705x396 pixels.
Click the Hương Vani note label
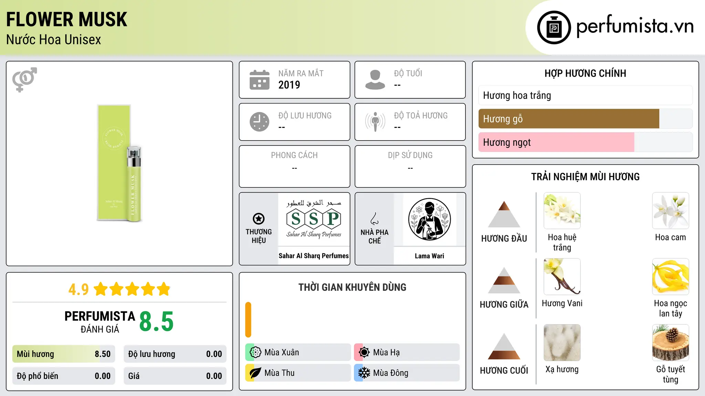[562, 303]
